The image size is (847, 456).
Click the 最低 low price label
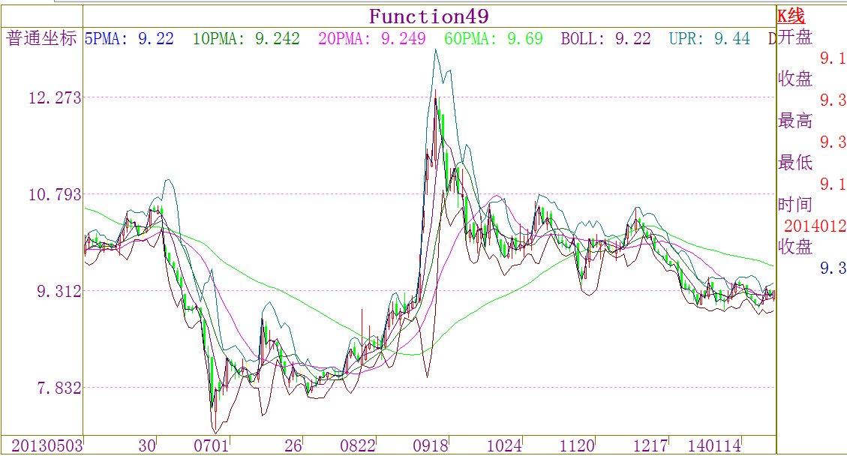(x=795, y=163)
